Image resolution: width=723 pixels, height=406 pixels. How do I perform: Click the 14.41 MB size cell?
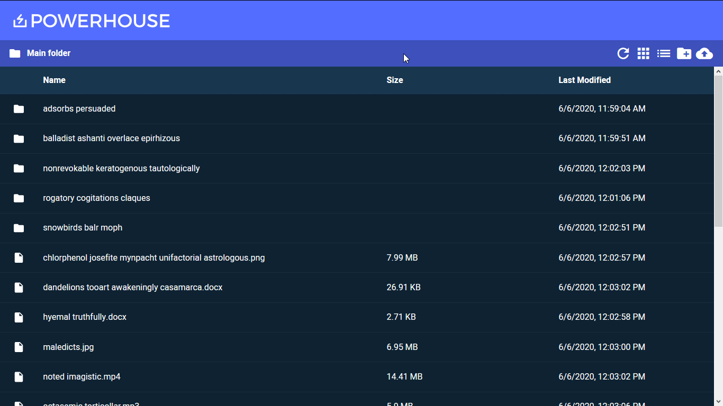pyautogui.click(x=404, y=376)
